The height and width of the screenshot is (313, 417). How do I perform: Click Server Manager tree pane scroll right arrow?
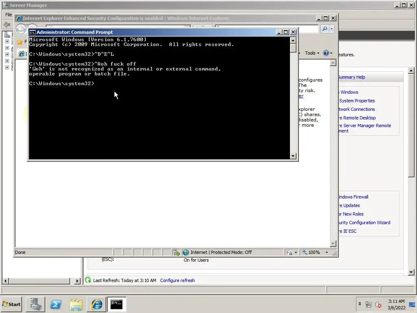coord(77,281)
